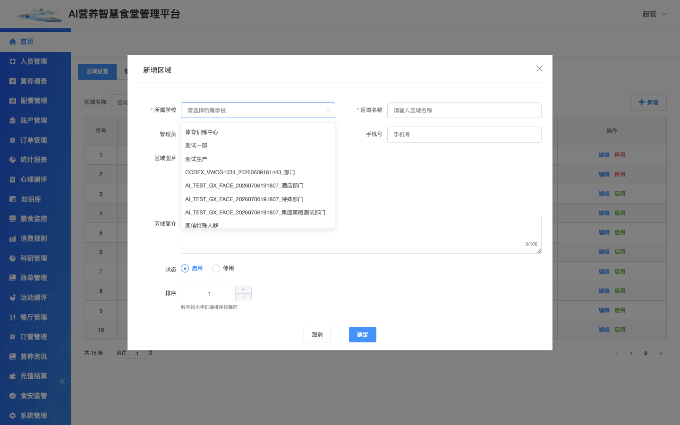The height and width of the screenshot is (425, 680).
Task: Collapse 所属学校 list via arrow icon
Action: (x=328, y=110)
